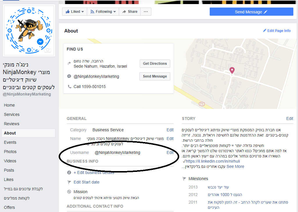This screenshot has height=212, width=298.
Task: Edit the Story section
Action: click(x=290, y=118)
